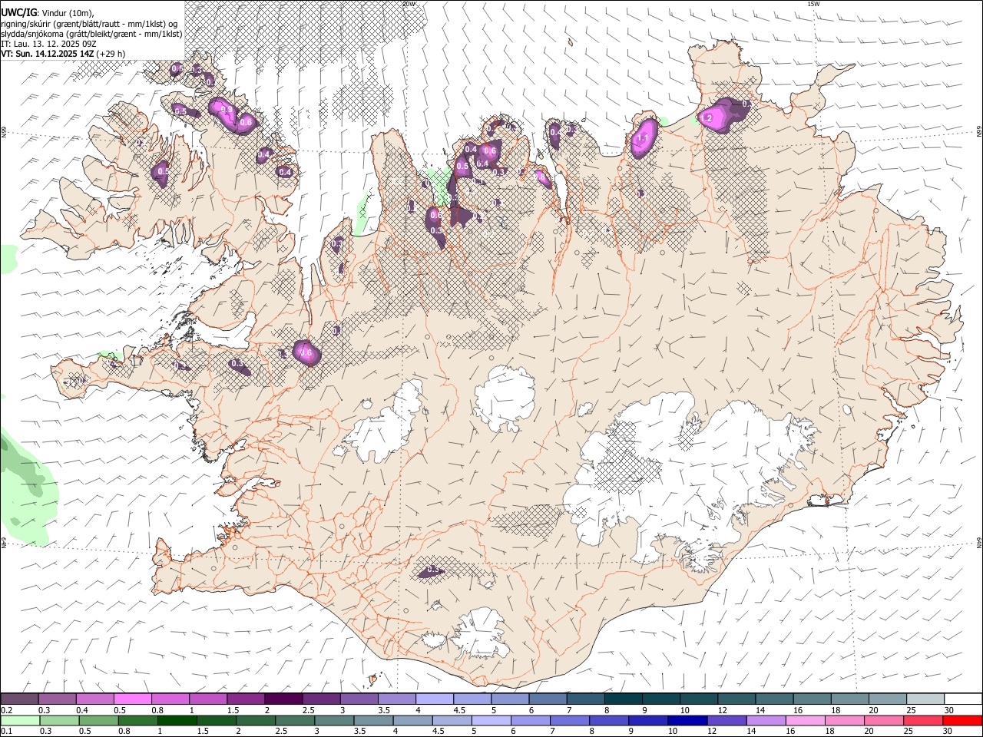Click the 0.9 precipitation value in the Westfjords
The width and height of the screenshot is (983, 737).
coord(227,110)
